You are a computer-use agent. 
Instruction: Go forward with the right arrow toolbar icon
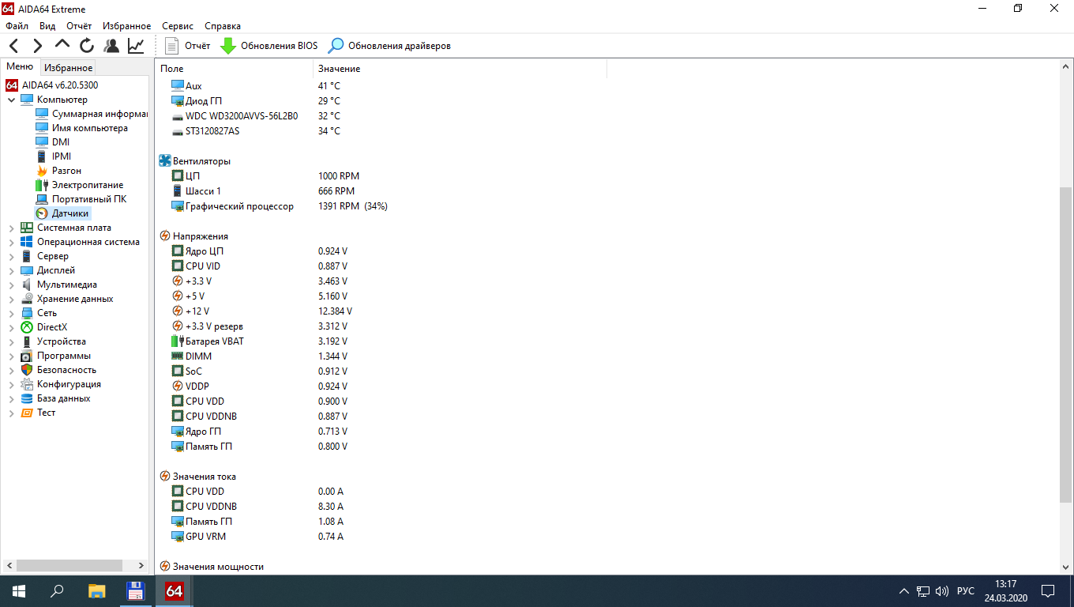37,46
